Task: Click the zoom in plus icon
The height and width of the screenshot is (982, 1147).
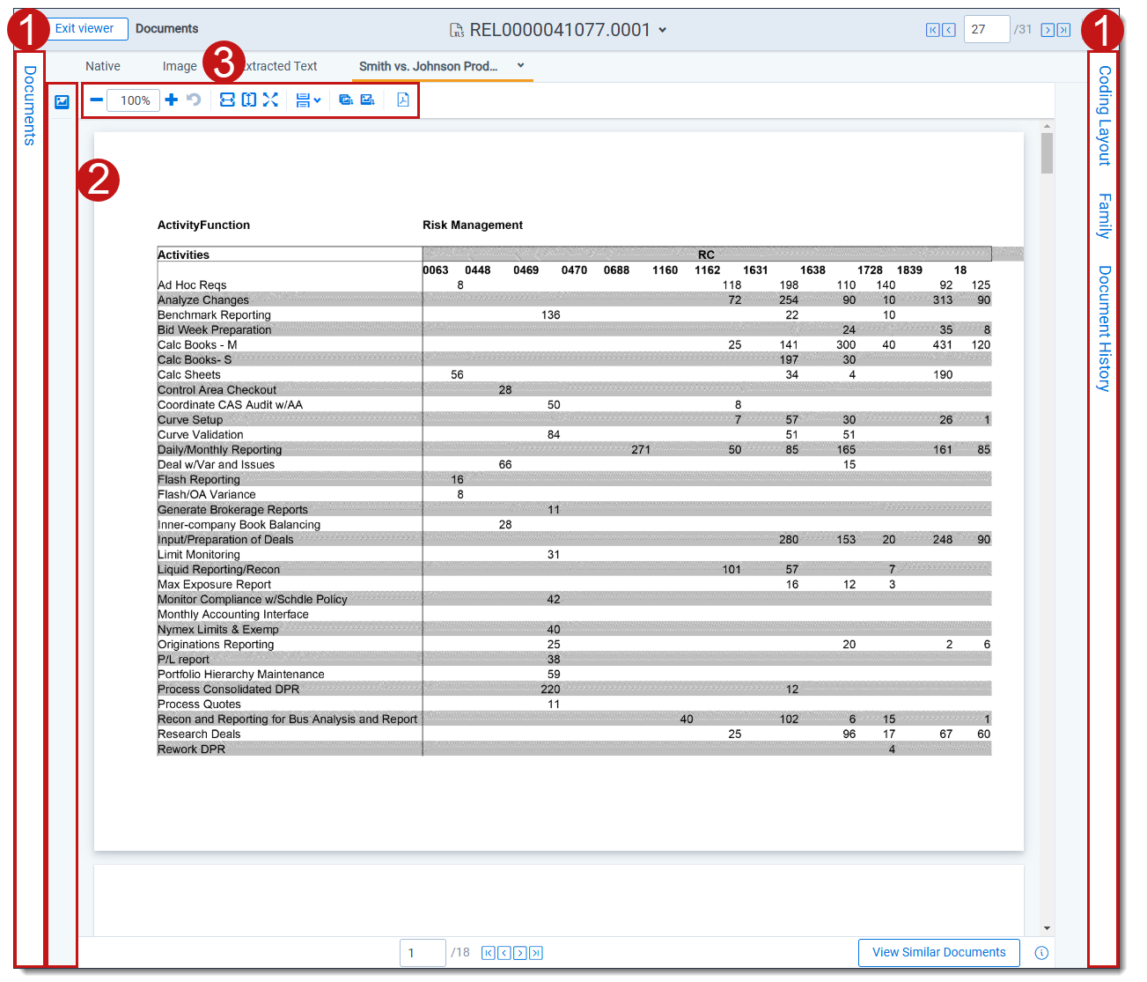Action: click(172, 100)
